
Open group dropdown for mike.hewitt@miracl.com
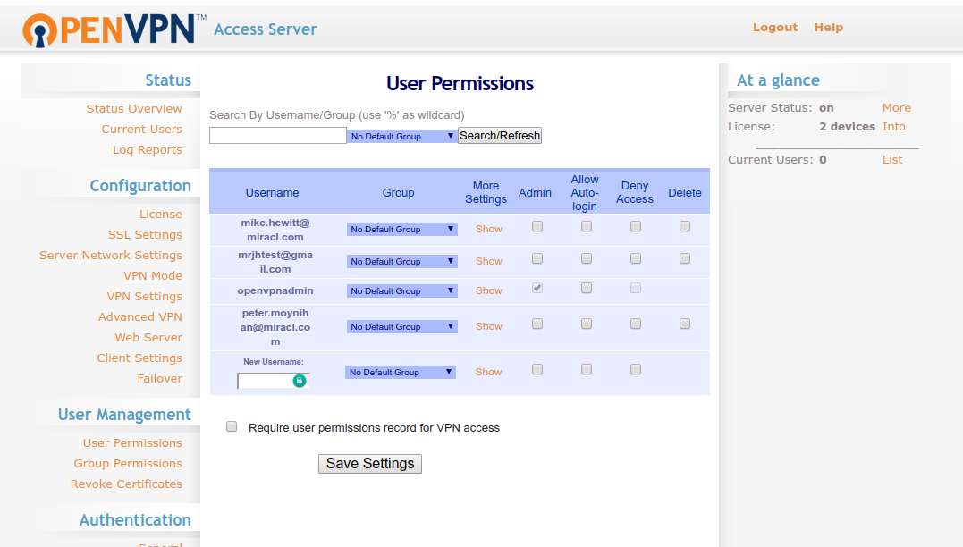pos(402,229)
